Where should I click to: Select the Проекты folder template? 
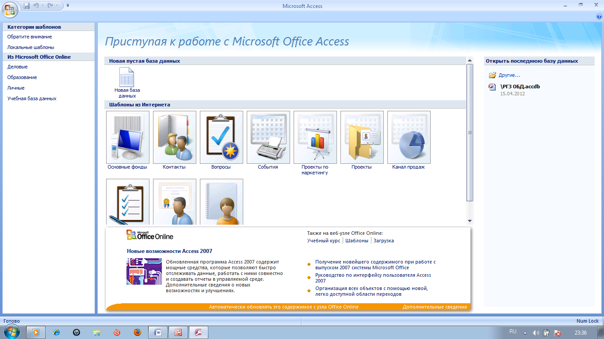click(x=362, y=140)
